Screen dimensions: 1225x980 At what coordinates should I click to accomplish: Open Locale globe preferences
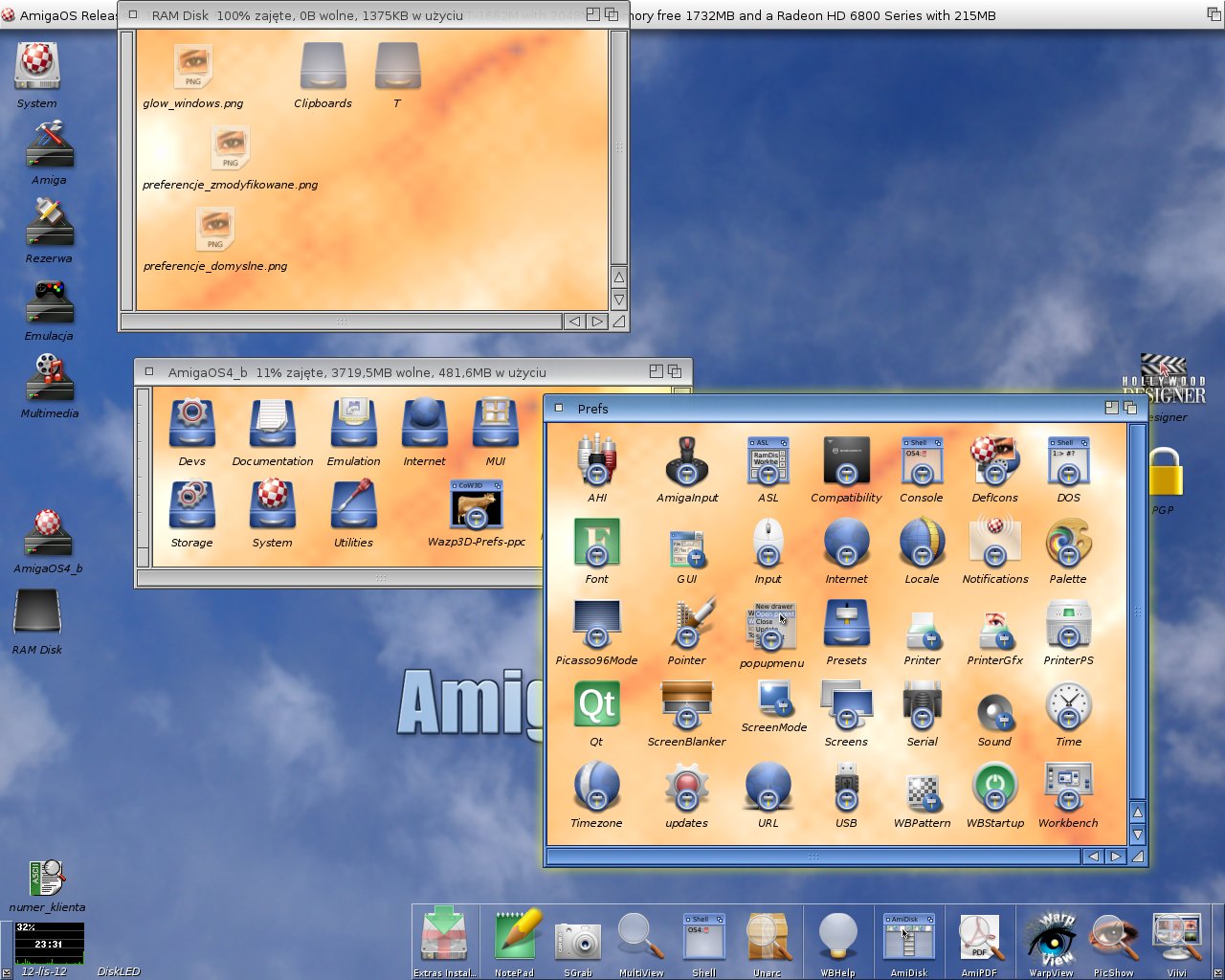tap(922, 543)
